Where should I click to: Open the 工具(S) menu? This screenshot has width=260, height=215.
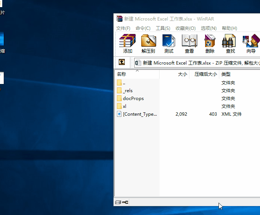click(x=163, y=28)
